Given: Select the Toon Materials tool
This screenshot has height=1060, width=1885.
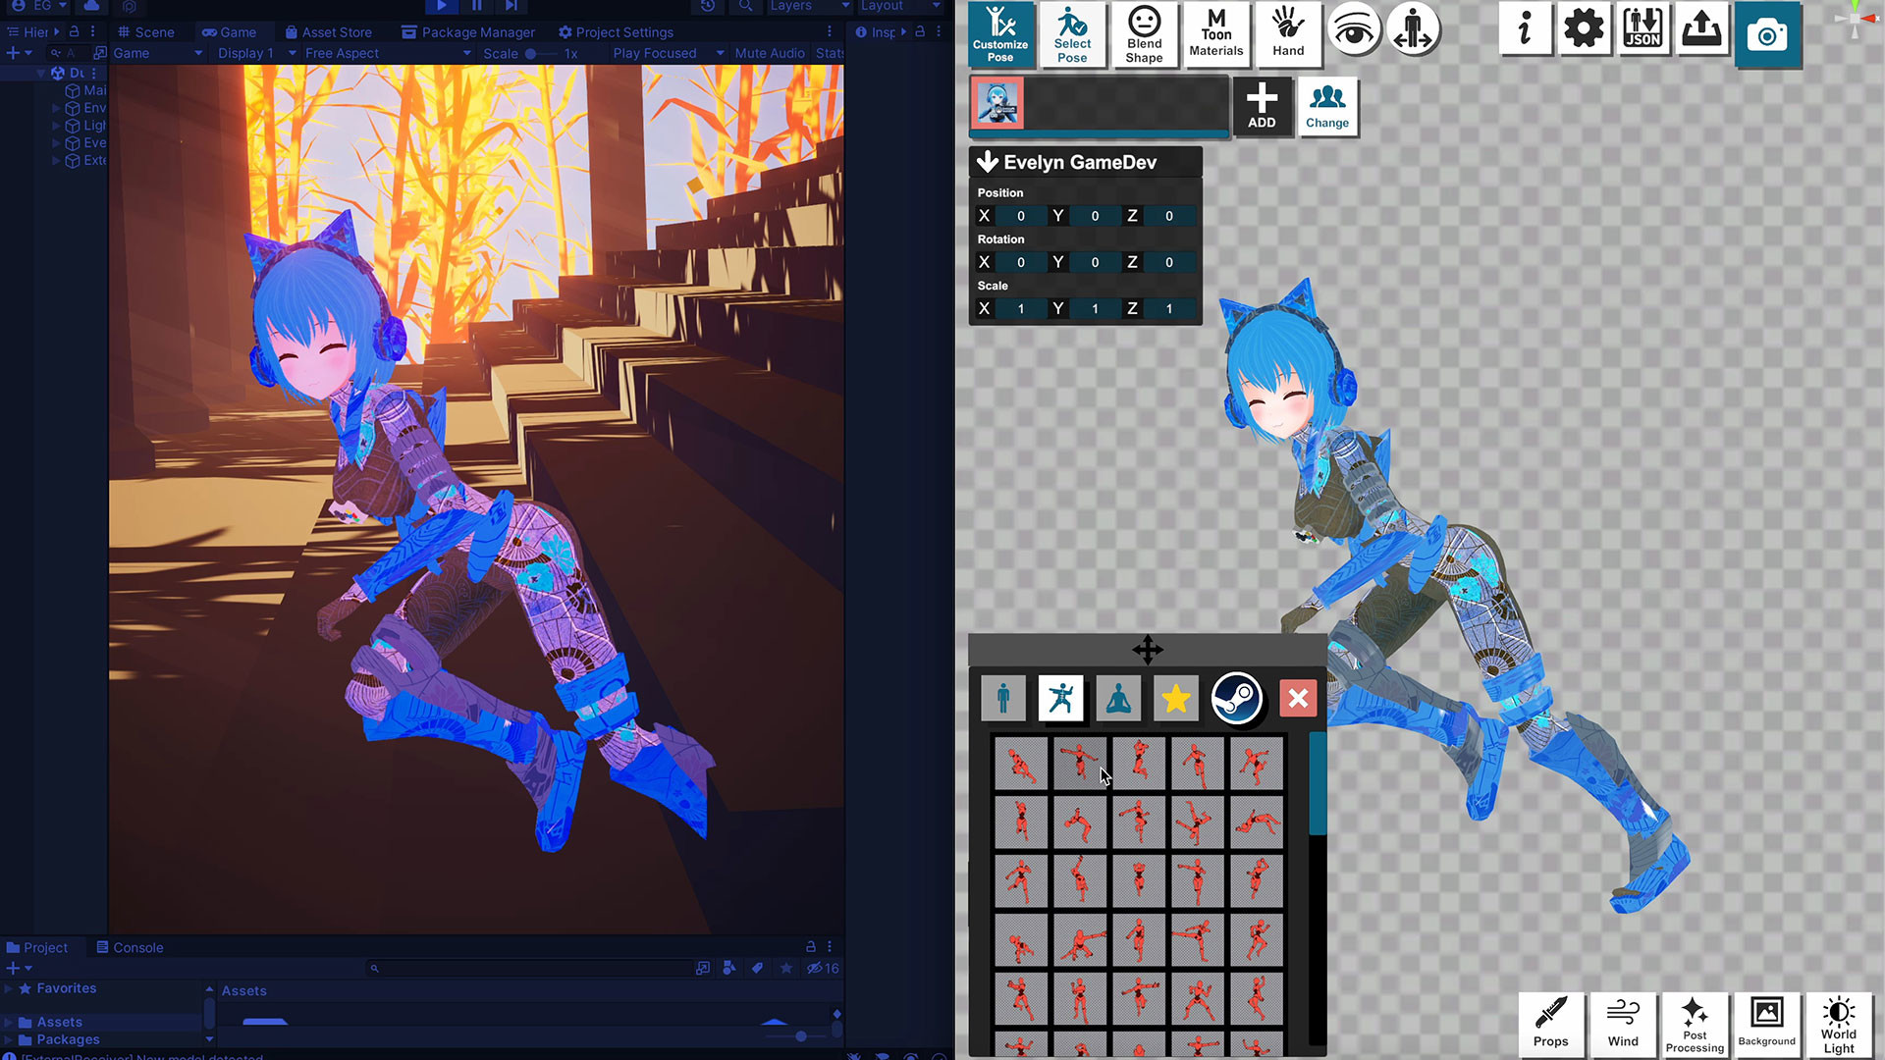Looking at the screenshot, I should click(x=1216, y=35).
